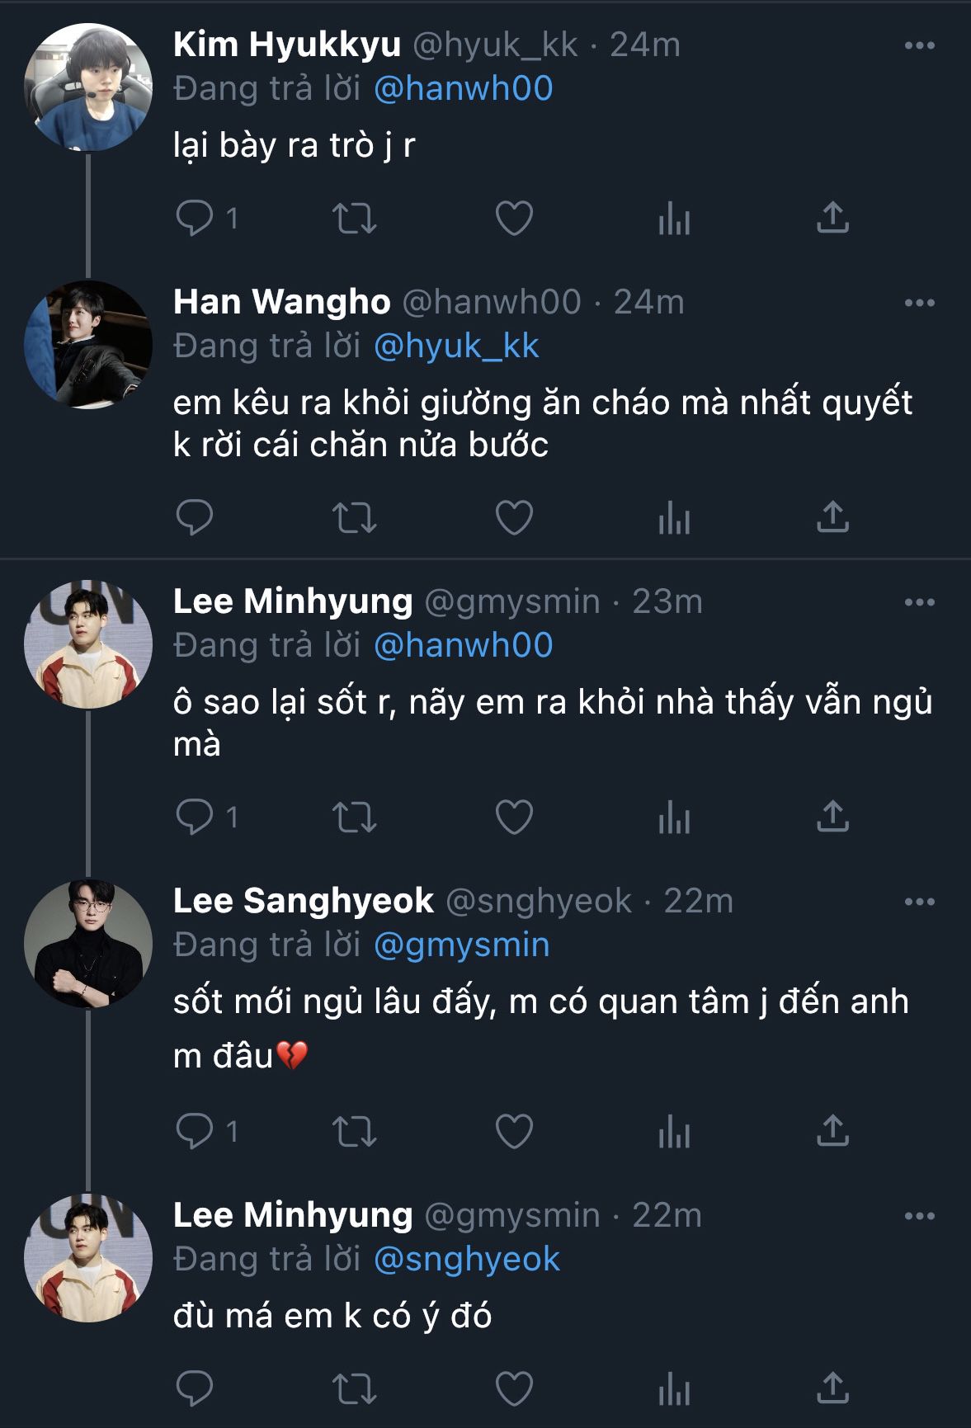
Task: Share Lee Sanghyeok's tweet
Action: click(832, 1130)
